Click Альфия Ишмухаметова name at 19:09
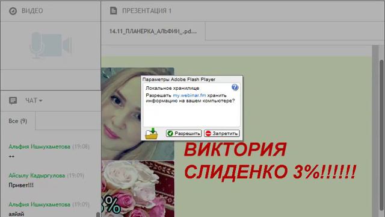The height and width of the screenshot is (217, 385). [x=40, y=204]
